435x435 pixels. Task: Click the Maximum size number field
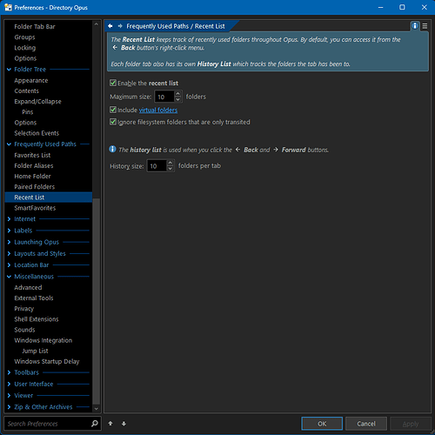[x=164, y=97]
